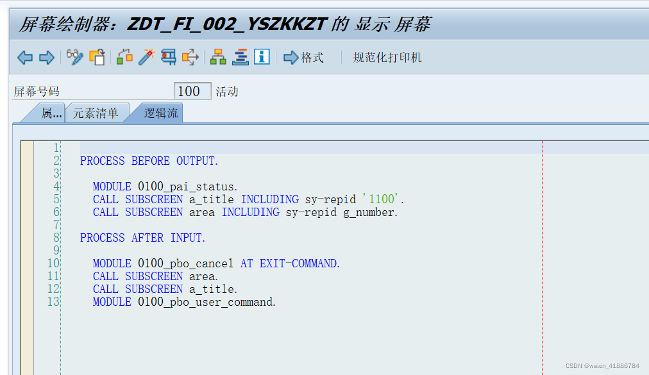
Task: Click the object hierarchy icon
Action: [218, 57]
